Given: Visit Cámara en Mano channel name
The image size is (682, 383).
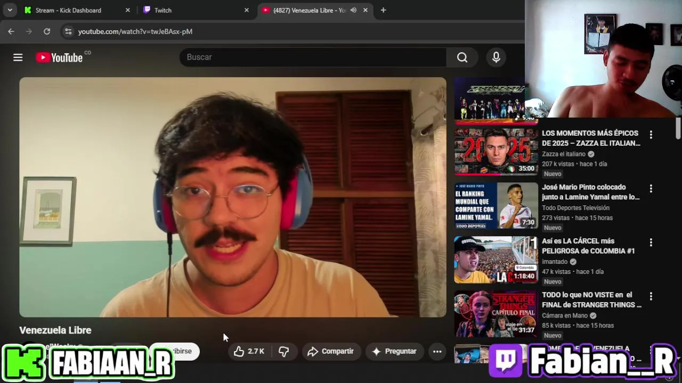Looking at the screenshot, I should [x=565, y=315].
